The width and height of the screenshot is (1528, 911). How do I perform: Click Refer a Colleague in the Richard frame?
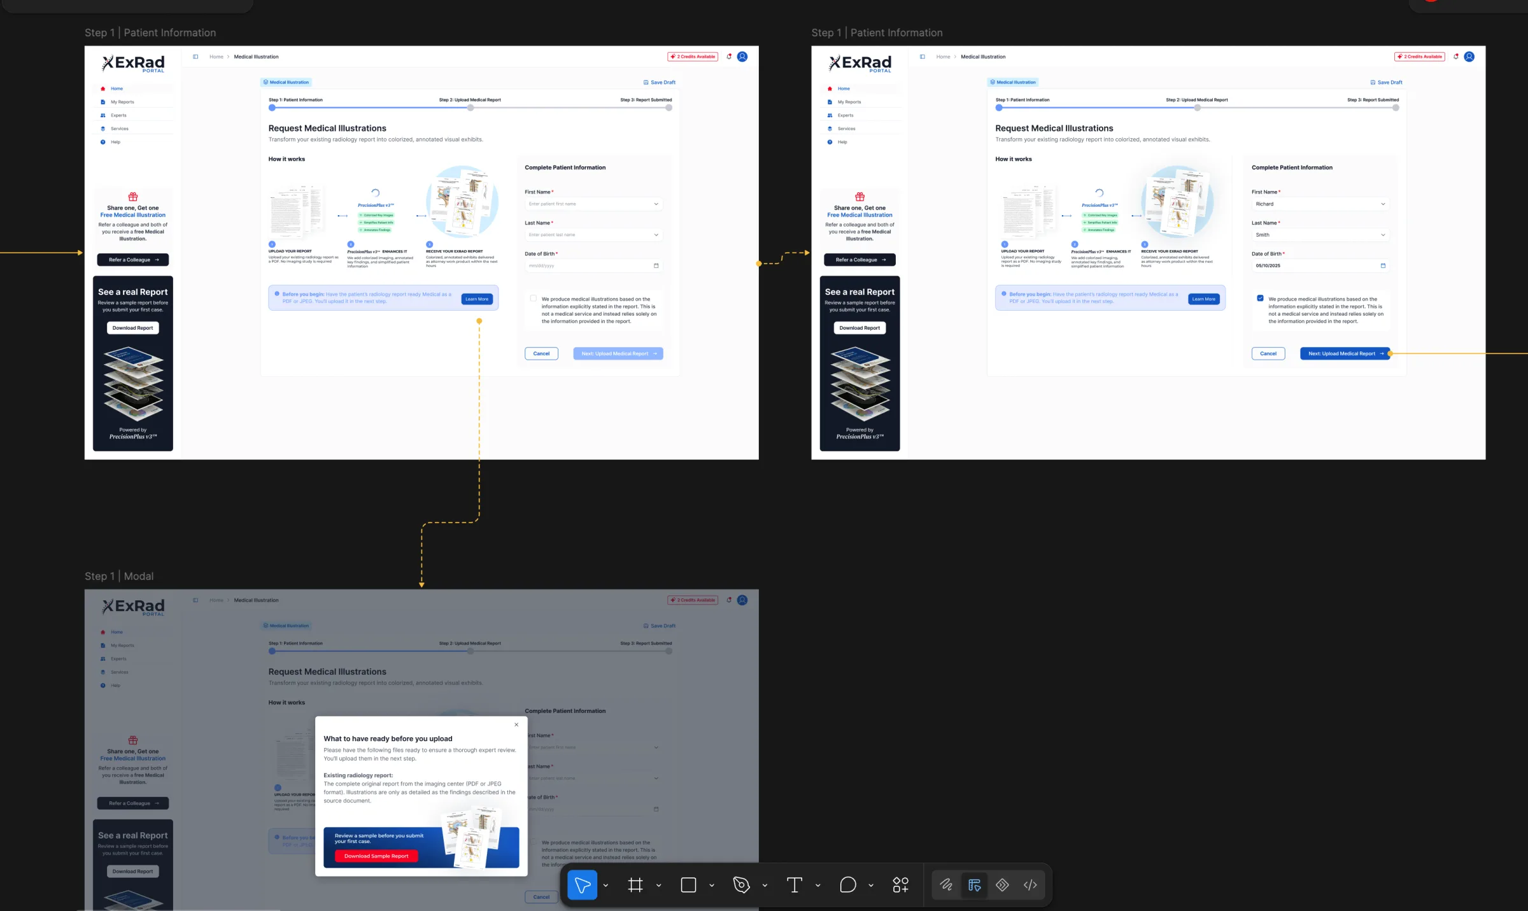click(860, 260)
